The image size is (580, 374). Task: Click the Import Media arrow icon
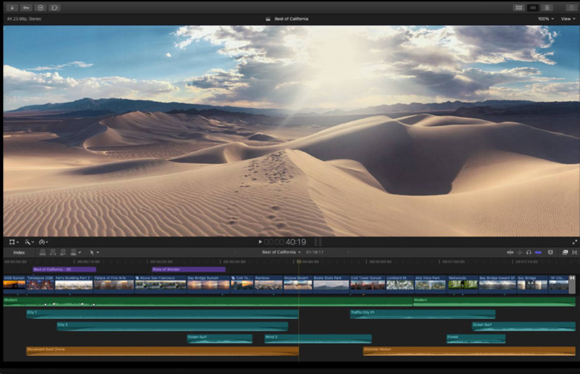coord(12,7)
